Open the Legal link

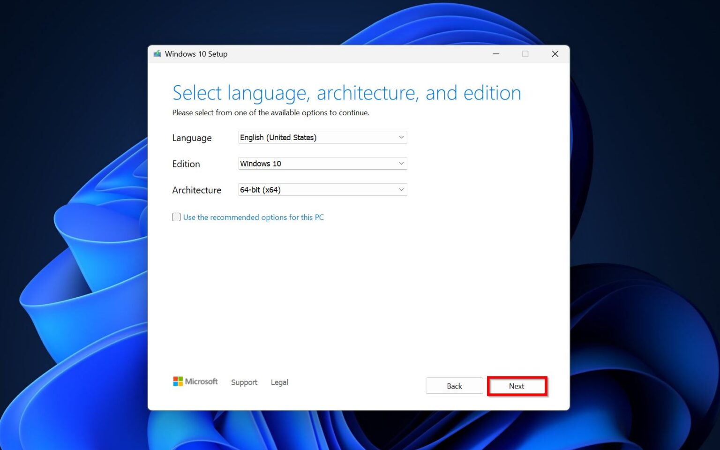click(x=279, y=382)
